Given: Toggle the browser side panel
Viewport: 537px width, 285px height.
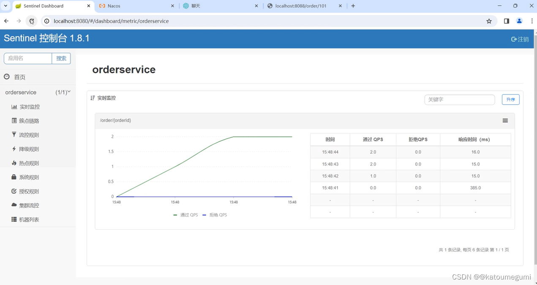Looking at the screenshot, I should click(x=507, y=21).
